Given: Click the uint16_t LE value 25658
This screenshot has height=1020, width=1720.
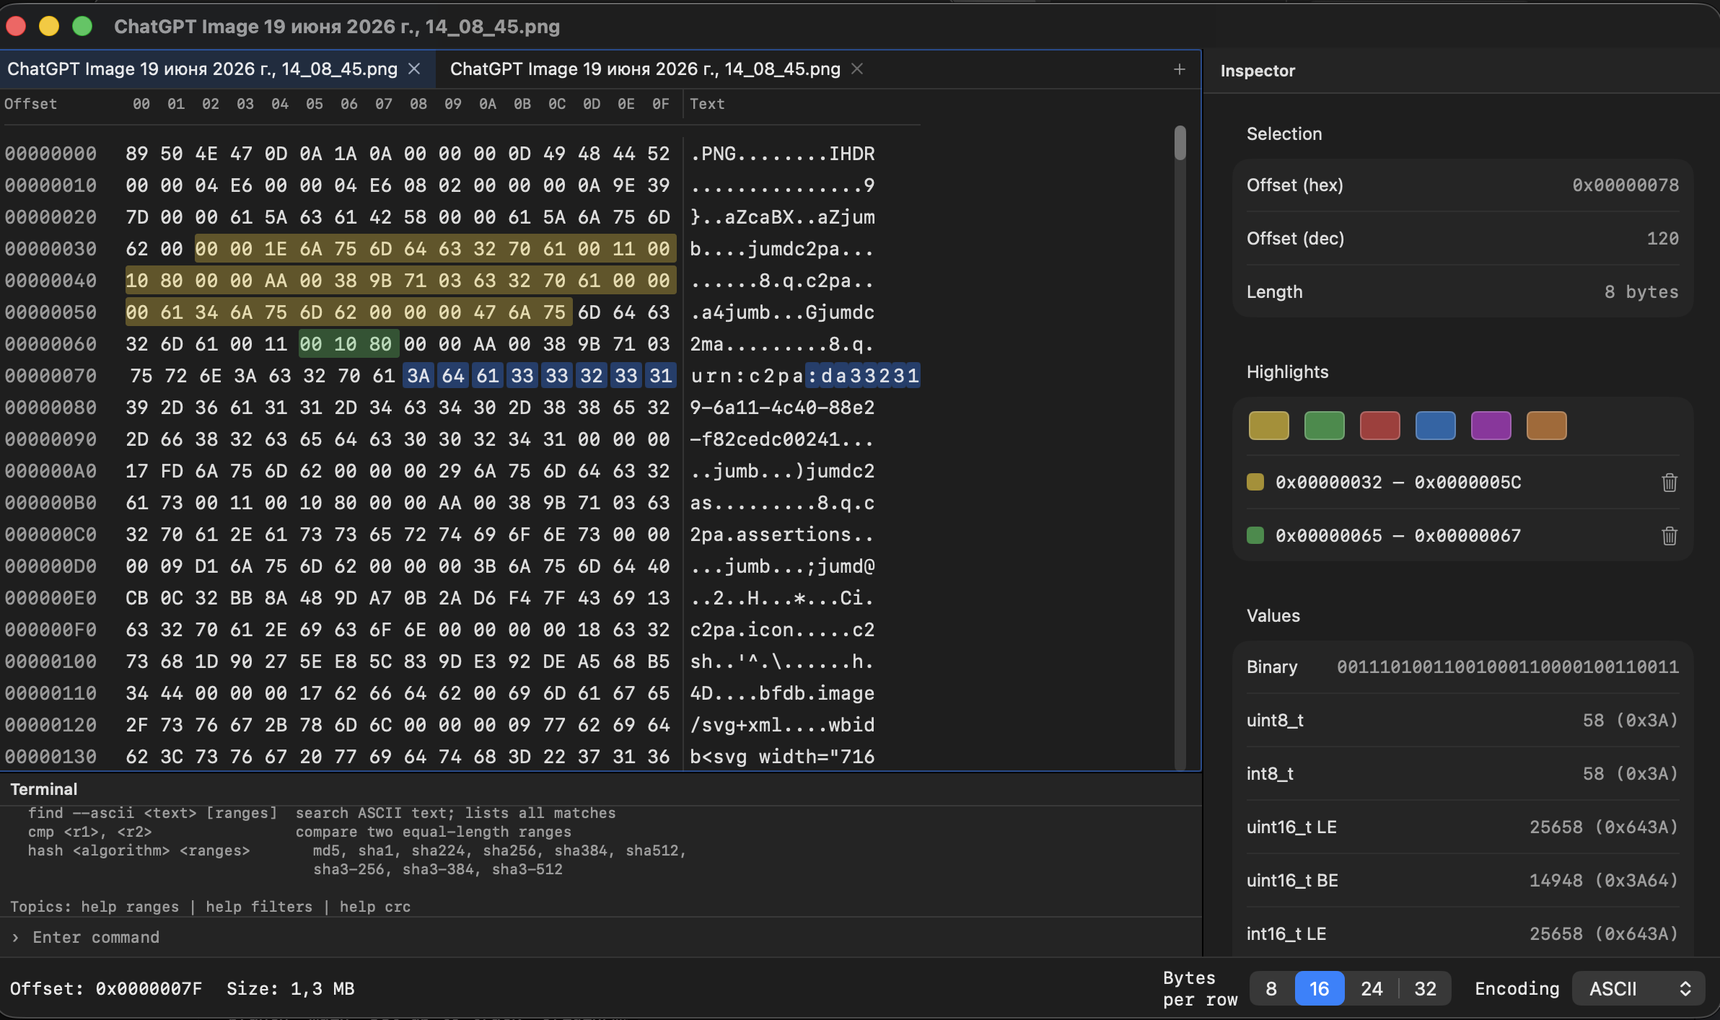Looking at the screenshot, I should (x=1605, y=827).
